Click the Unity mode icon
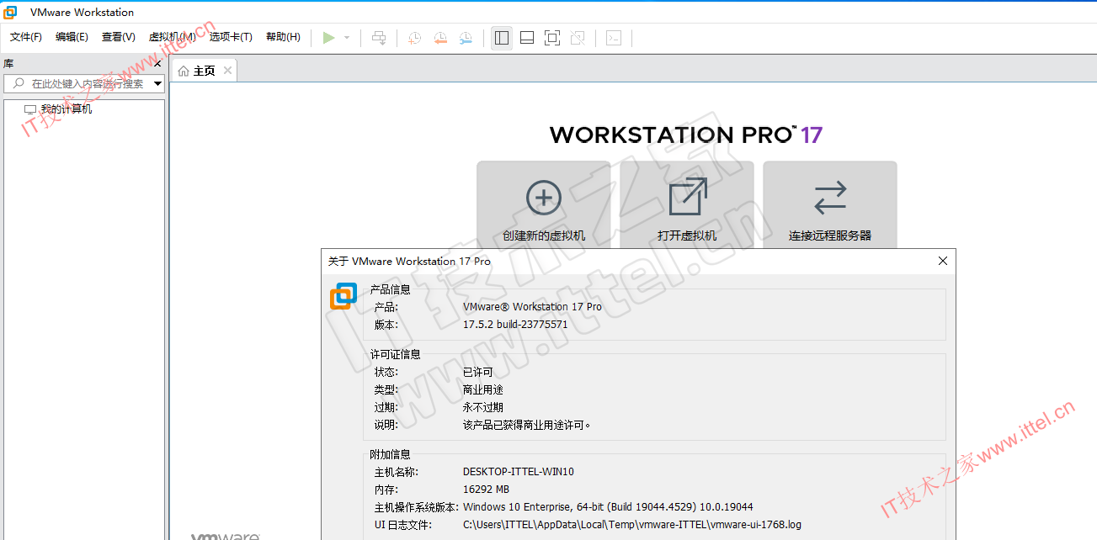 [578, 37]
